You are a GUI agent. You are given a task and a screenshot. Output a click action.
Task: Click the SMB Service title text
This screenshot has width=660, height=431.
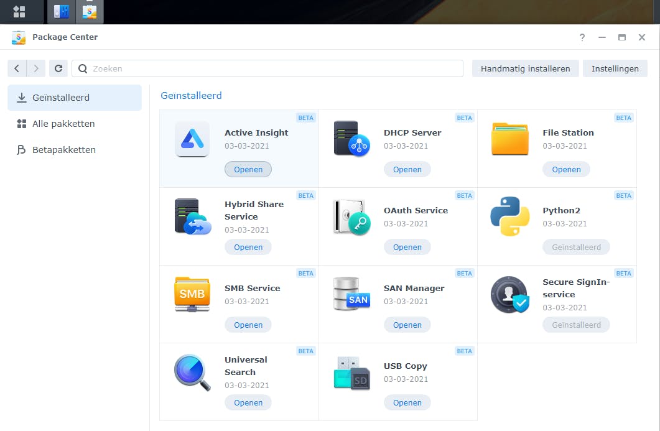point(252,289)
